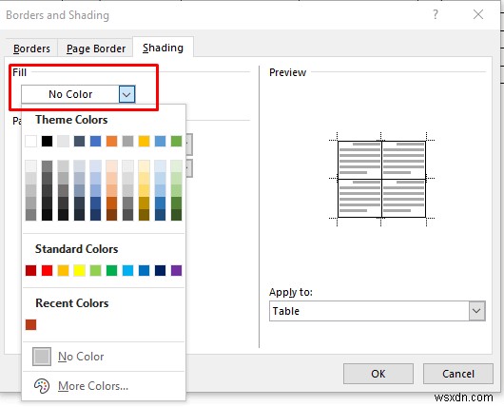Pick the darkest blue shade in theme colors
This screenshot has width=504, height=407.
click(x=95, y=215)
